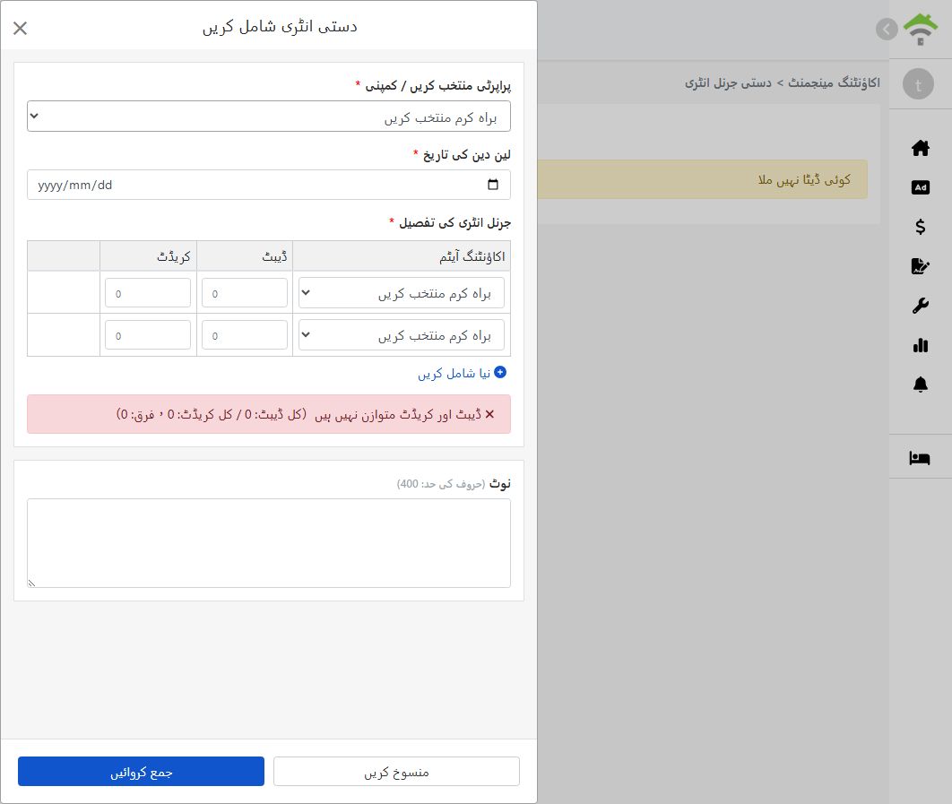Click the 'نیا شامل کریں' add new link
The height and width of the screenshot is (804, 952).
(x=454, y=373)
